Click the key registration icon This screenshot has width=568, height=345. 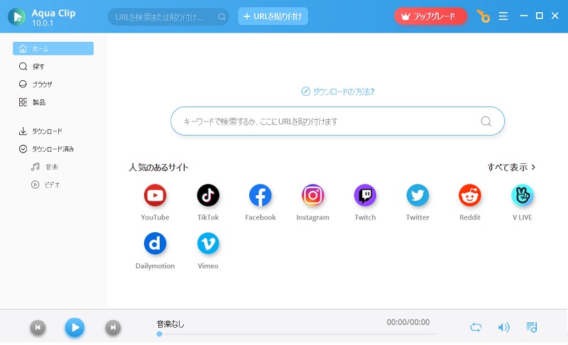pyautogui.click(x=483, y=16)
